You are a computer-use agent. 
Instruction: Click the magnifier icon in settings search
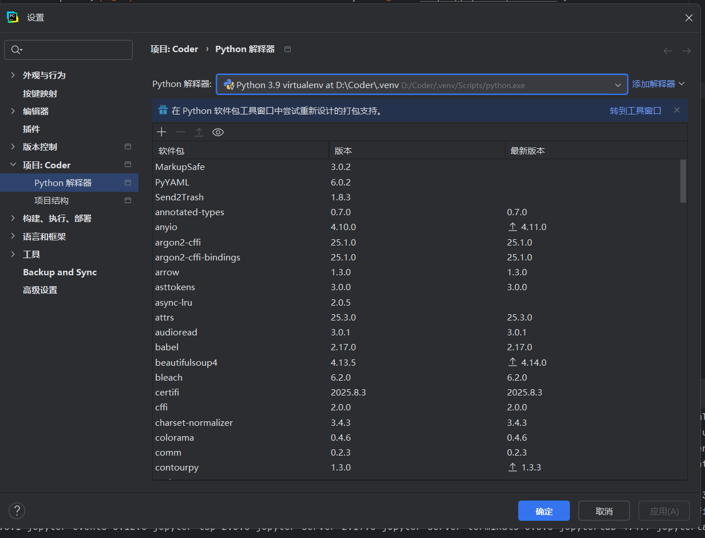(16, 50)
